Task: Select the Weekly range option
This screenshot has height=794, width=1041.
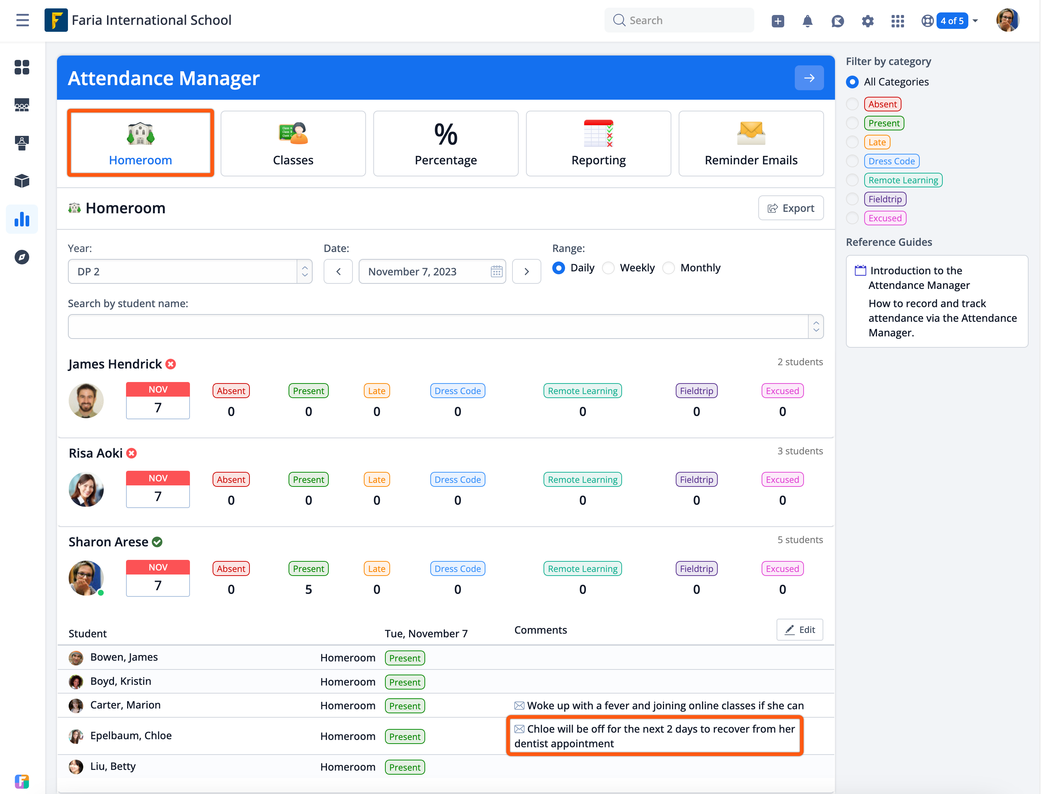Action: point(609,268)
